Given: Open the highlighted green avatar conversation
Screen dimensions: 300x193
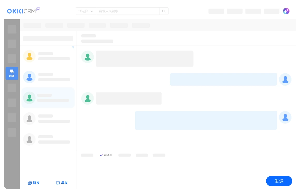Looking at the screenshot, I should tap(48, 98).
